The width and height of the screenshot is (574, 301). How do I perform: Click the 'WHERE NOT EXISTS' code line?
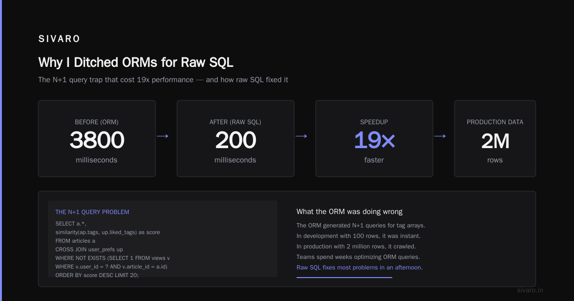[112, 258]
